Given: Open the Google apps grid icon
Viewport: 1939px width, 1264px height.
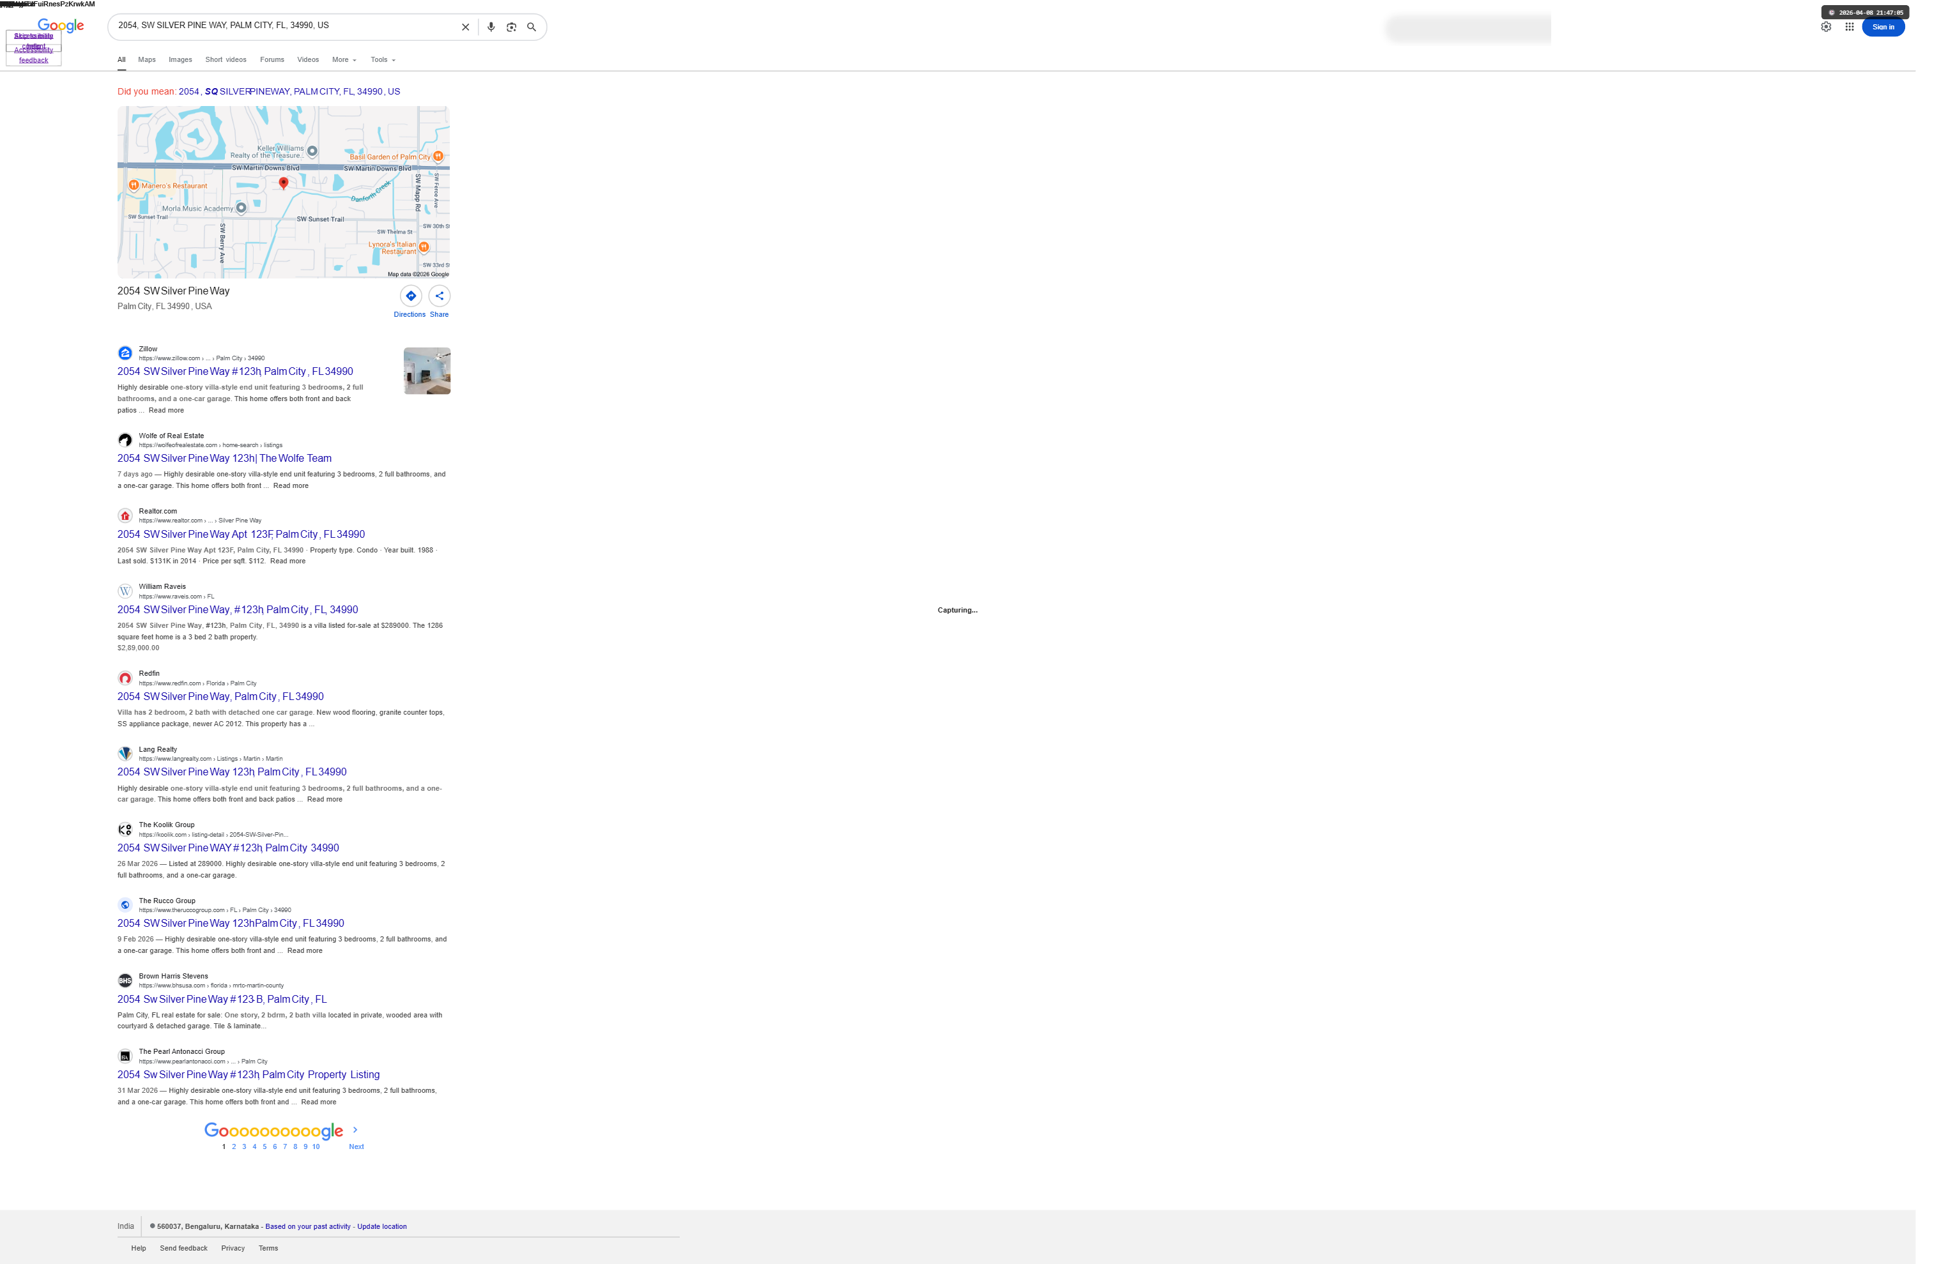Looking at the screenshot, I should pos(1850,27).
